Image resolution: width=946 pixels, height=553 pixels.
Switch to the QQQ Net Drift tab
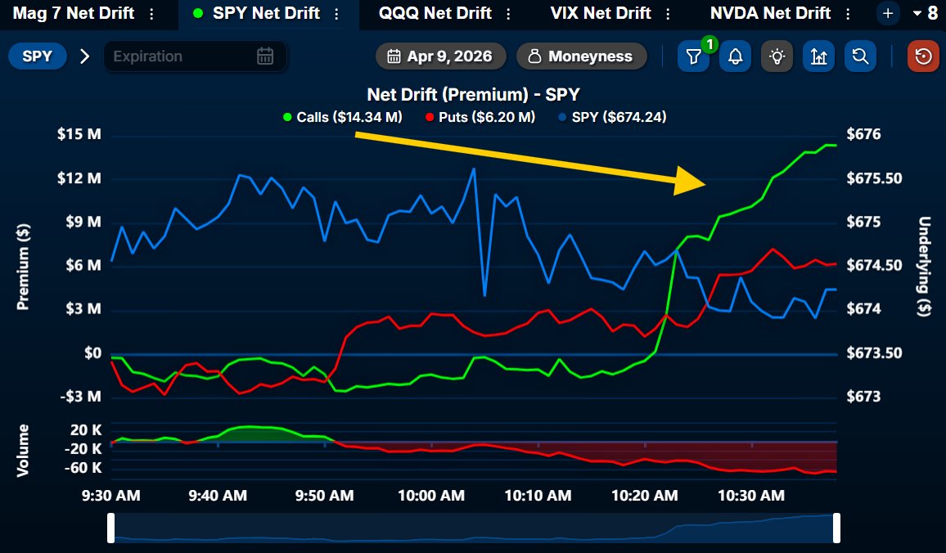click(435, 13)
